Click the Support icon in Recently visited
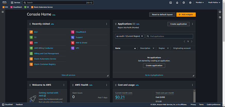The image size is (225, 107). click(x=73, y=37)
